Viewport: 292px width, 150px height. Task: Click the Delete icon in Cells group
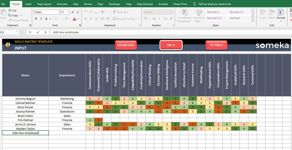coord(272,15)
